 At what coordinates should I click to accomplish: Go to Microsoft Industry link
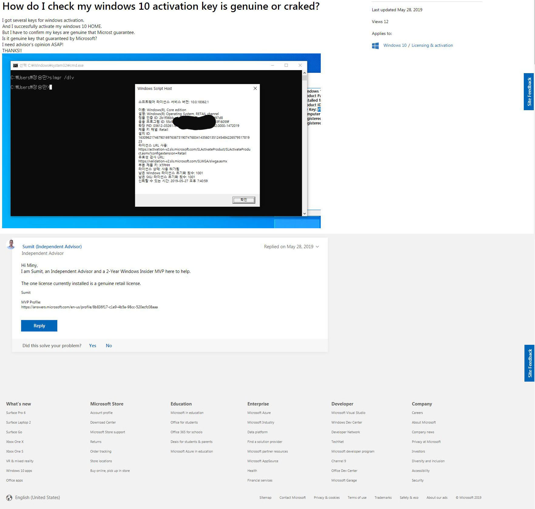[x=261, y=422]
